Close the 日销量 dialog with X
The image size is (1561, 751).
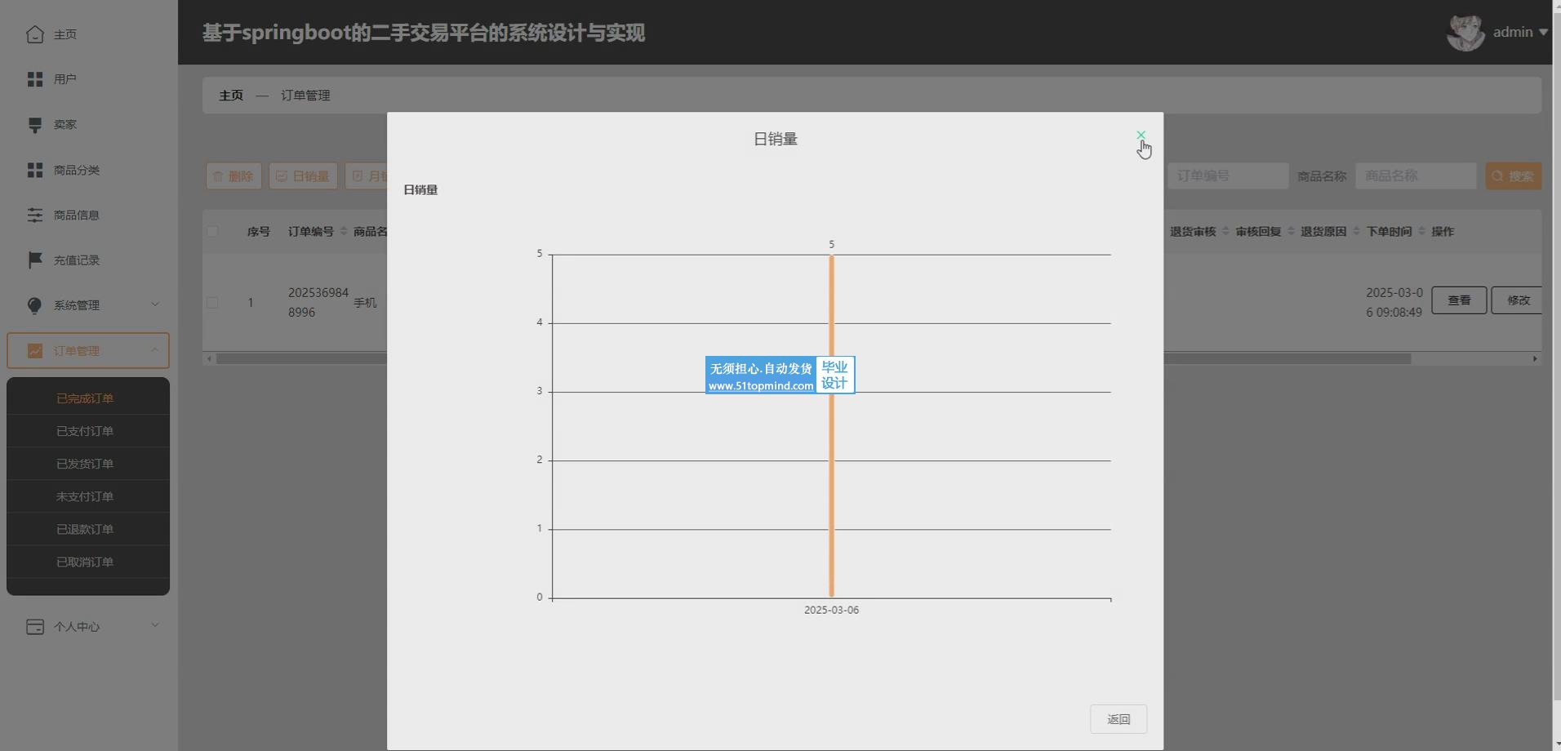1141,135
